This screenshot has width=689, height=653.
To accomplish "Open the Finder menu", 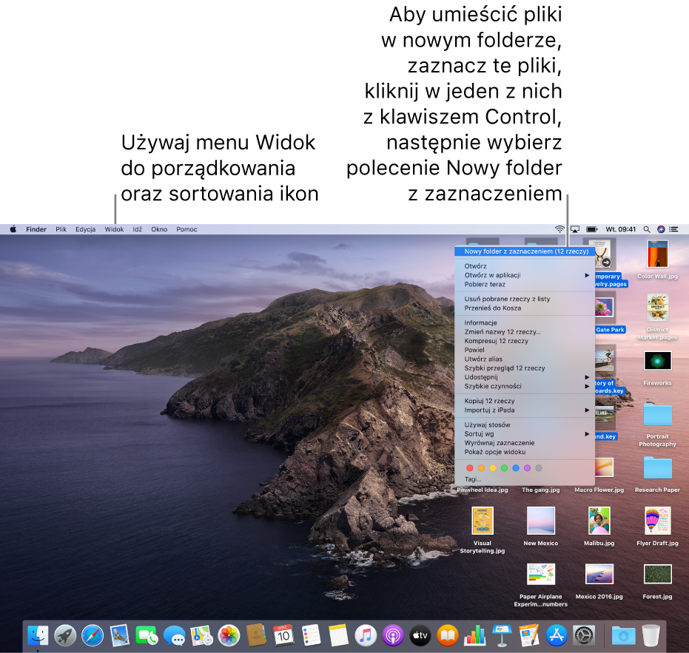I will 36,229.
